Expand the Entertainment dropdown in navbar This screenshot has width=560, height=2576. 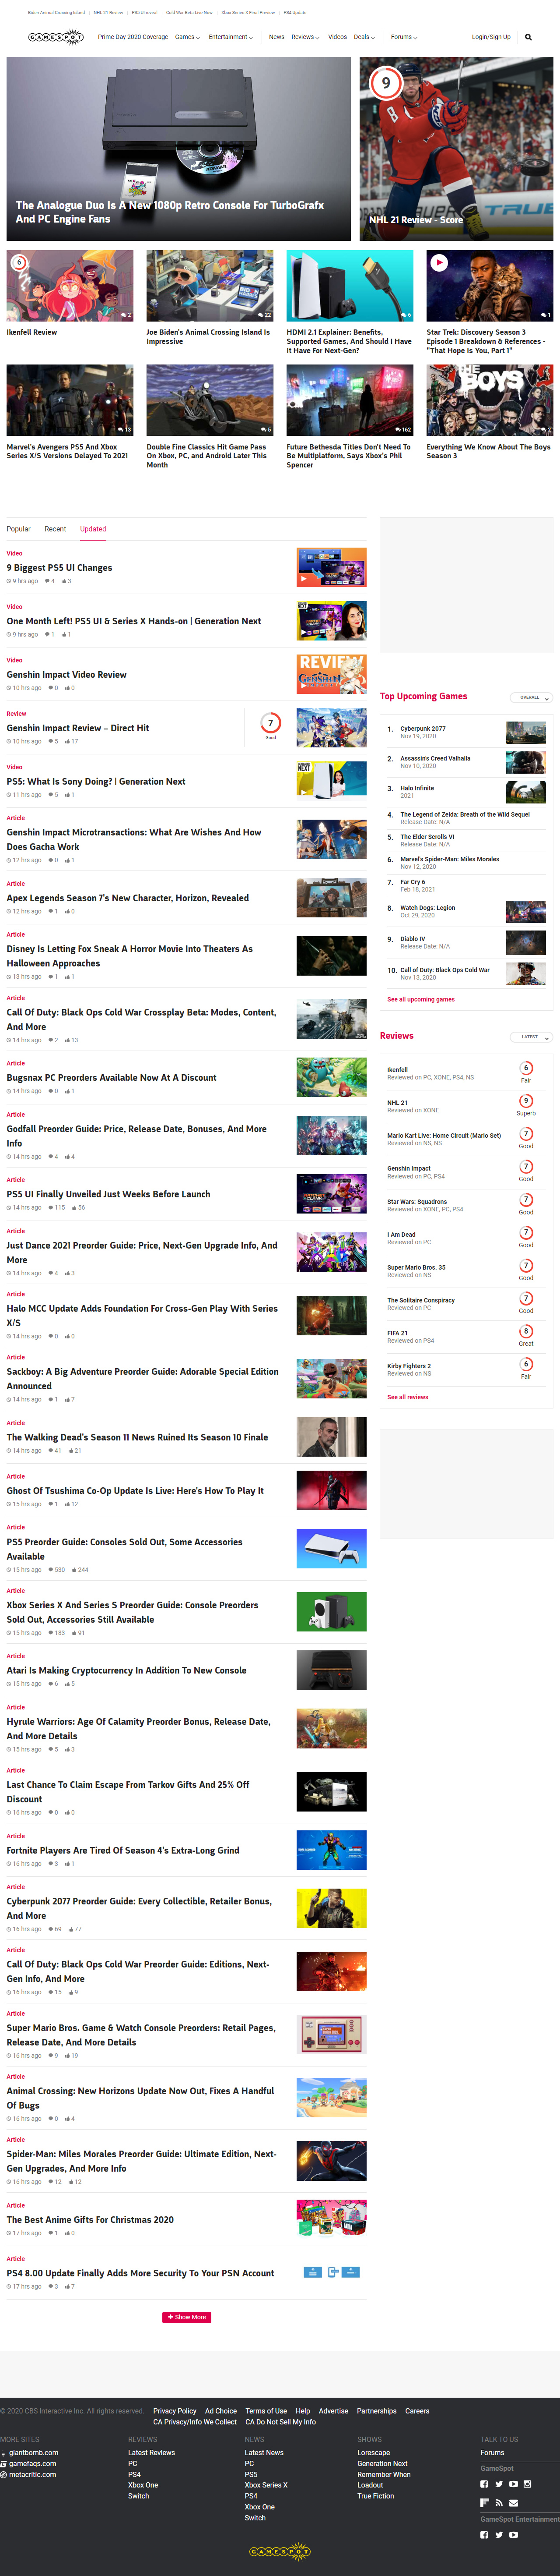pyautogui.click(x=231, y=37)
